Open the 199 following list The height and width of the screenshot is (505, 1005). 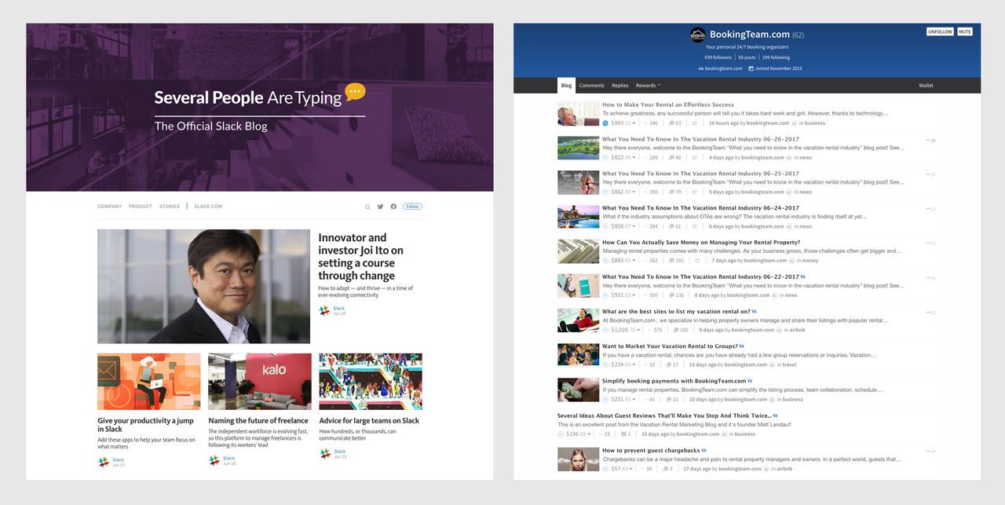pyautogui.click(x=776, y=57)
